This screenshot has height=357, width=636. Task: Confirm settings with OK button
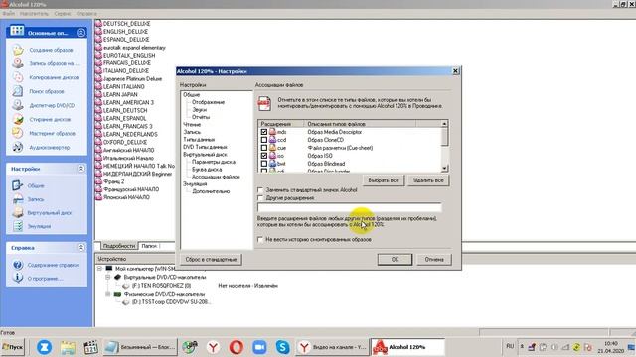395,260
